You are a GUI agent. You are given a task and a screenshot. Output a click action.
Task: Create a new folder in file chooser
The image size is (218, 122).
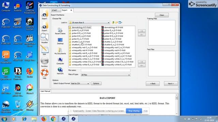pos(116,22)
